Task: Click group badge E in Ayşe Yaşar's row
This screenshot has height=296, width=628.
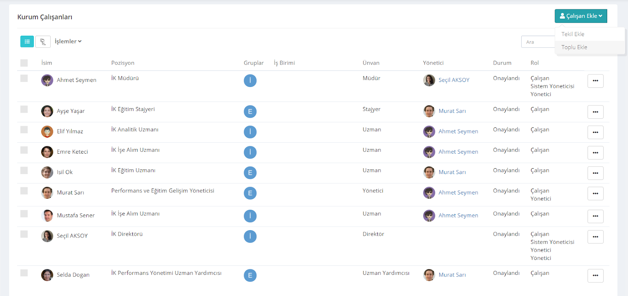Action: 250,112
